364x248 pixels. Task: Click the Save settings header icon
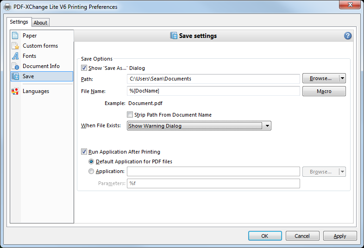(x=173, y=36)
